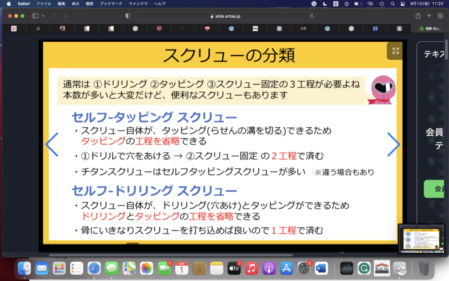449x281 pixels.
Task: Show the tab overview grid
Action: [440, 16]
